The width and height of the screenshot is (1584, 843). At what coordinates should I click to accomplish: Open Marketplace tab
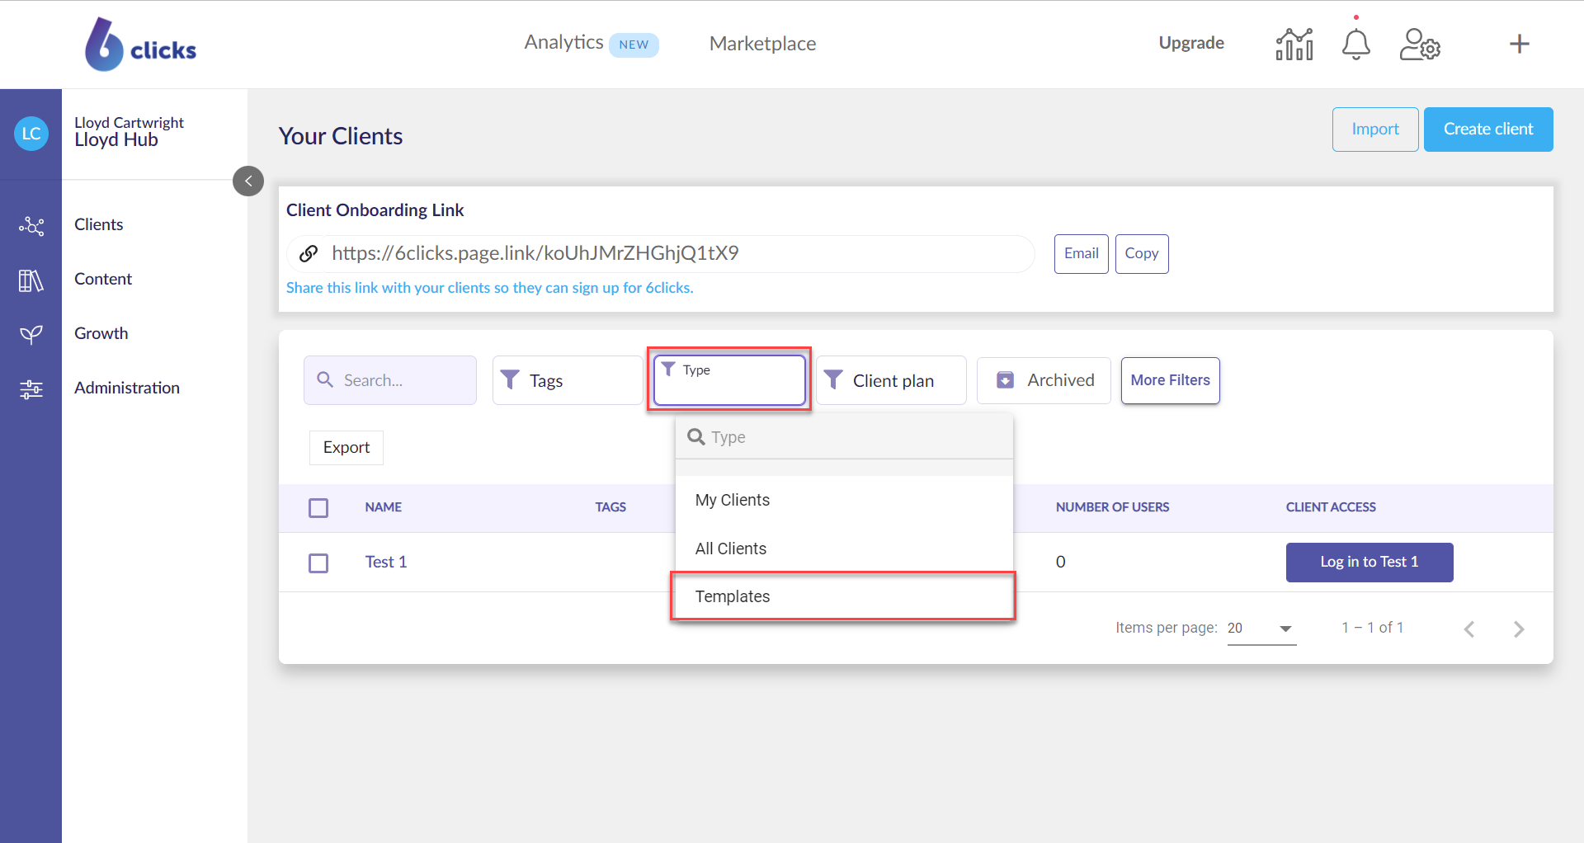762,44
